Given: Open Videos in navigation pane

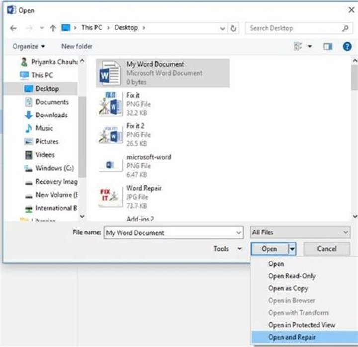Looking at the screenshot, I should coord(40,155).
